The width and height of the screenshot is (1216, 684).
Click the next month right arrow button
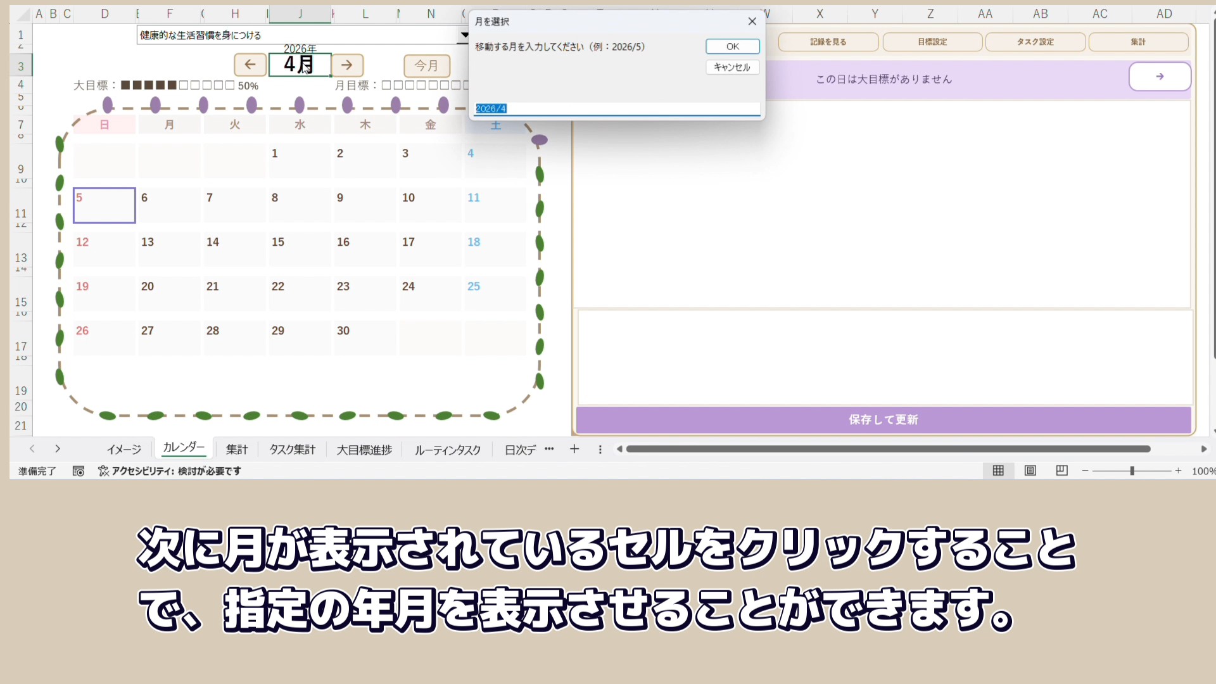346,65
